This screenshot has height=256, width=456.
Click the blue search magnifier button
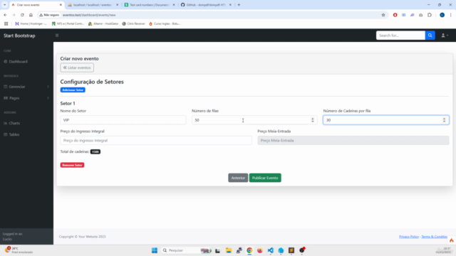pyautogui.click(x=430, y=36)
